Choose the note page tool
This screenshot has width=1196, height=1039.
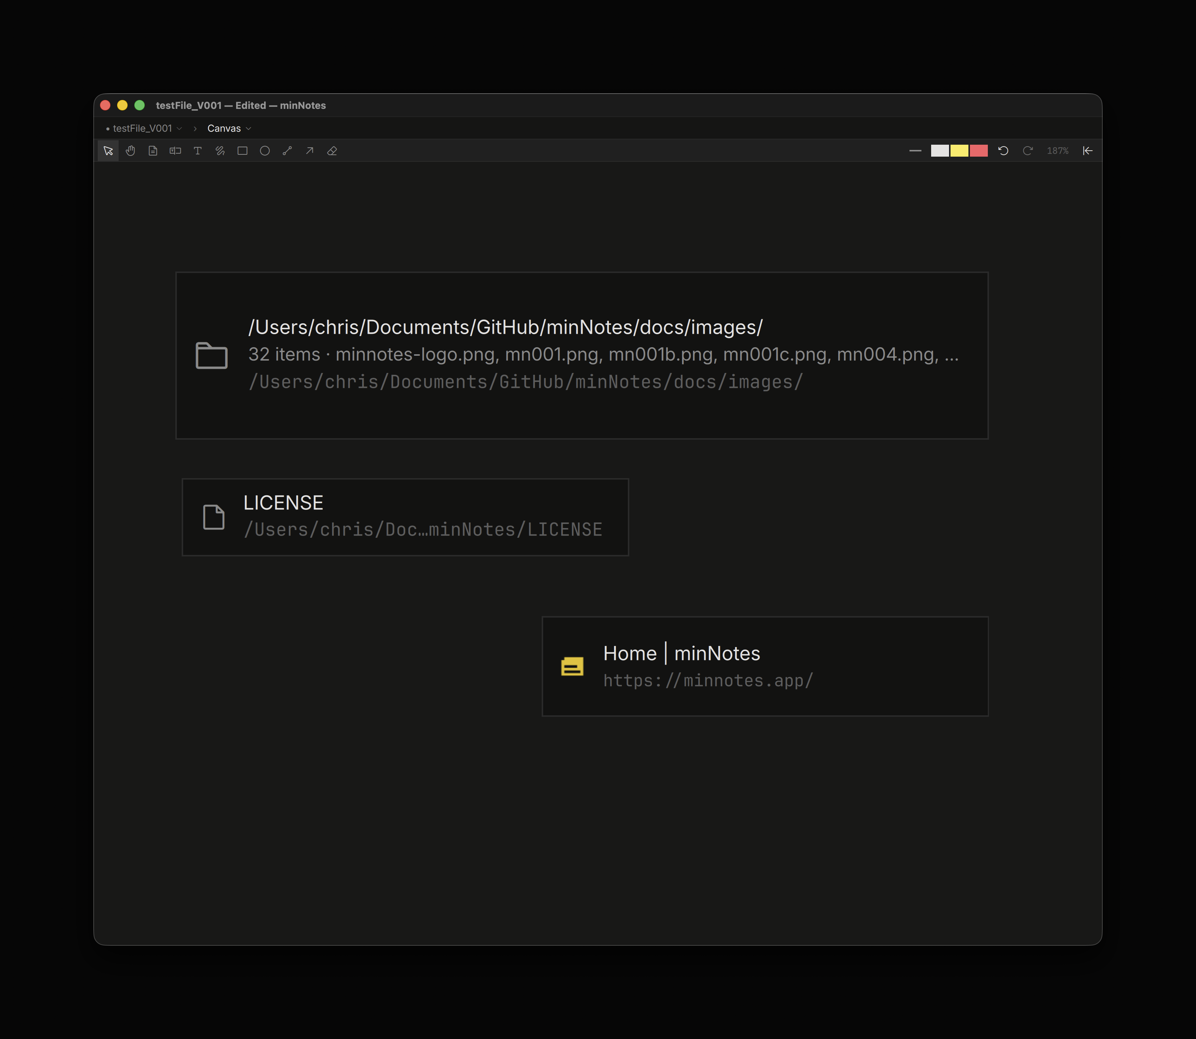coord(153,151)
